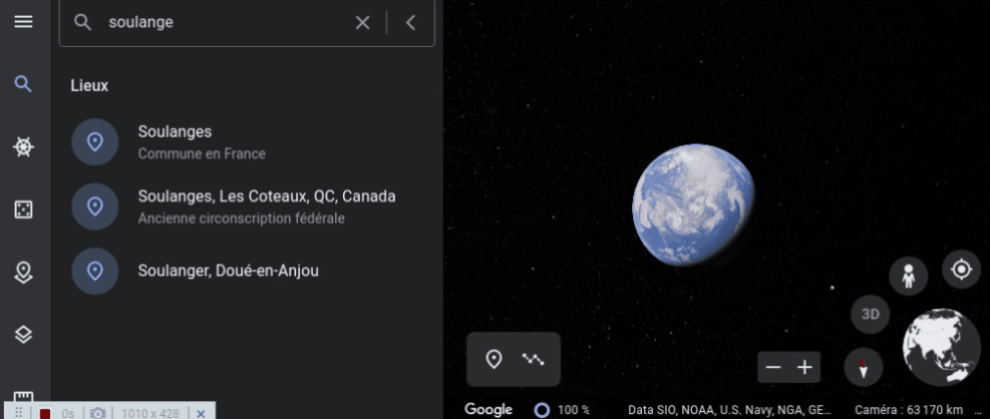Image resolution: width=990 pixels, height=419 pixels.
Task: Draw a line or shape tool
Action: (x=533, y=359)
